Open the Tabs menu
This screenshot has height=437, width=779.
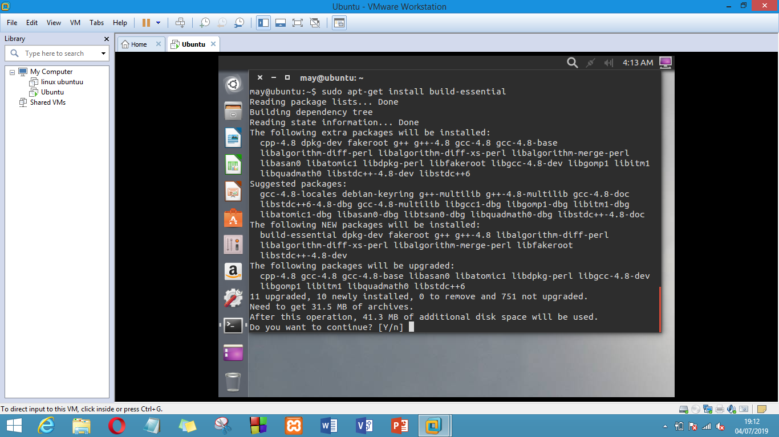click(x=96, y=23)
